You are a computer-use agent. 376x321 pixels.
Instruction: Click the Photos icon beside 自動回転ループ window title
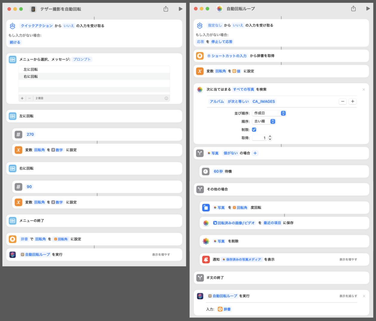point(219,9)
